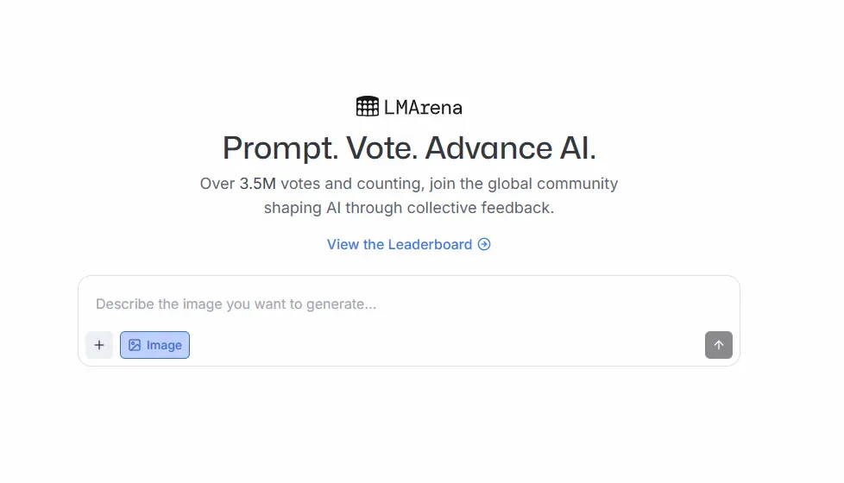844x483 pixels.
Task: Click the "Describe the image" placeholder text
Action: click(236, 304)
